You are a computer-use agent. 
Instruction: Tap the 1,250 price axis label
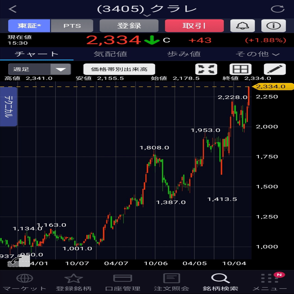pyautogui.click(x=267, y=217)
